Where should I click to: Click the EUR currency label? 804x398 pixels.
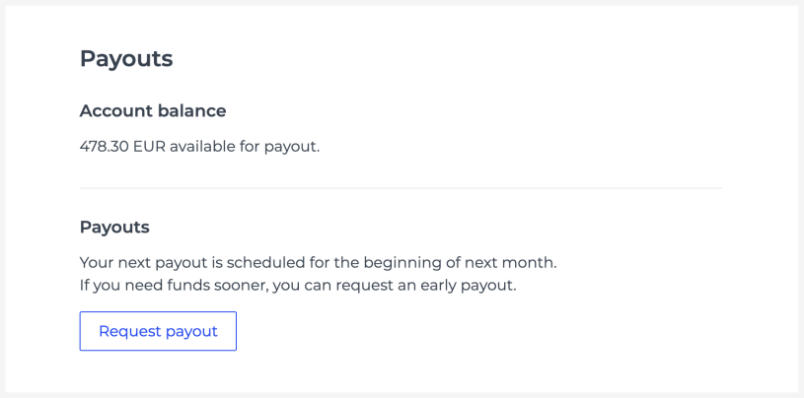pos(149,147)
